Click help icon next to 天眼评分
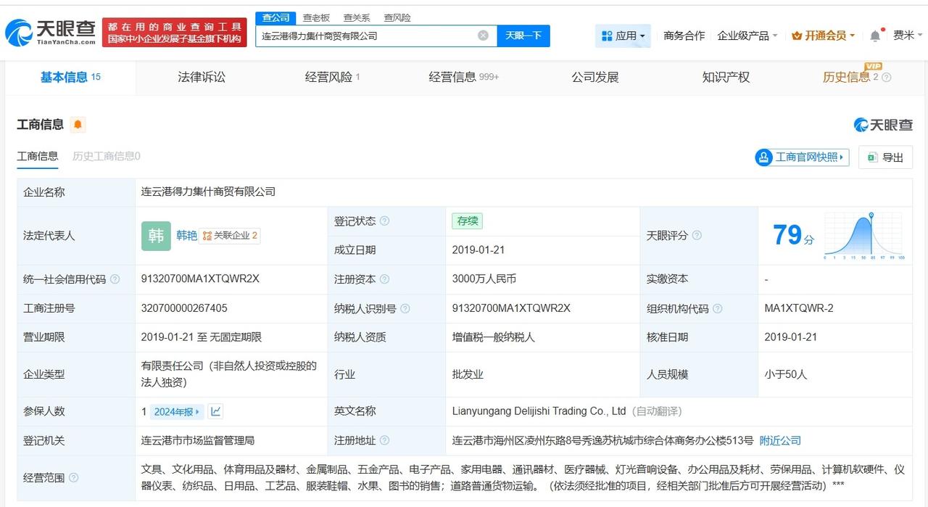928x507 pixels. tap(697, 236)
